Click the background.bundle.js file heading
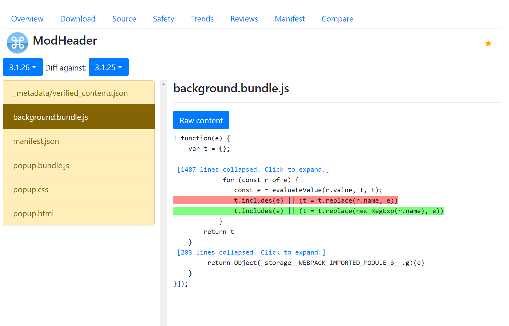 tap(231, 88)
